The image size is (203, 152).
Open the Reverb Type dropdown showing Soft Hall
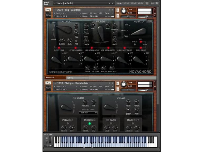point(88,113)
